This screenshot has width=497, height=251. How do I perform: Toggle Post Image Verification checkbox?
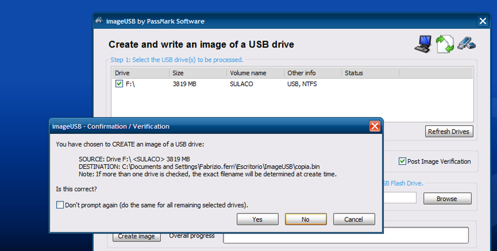pos(402,161)
